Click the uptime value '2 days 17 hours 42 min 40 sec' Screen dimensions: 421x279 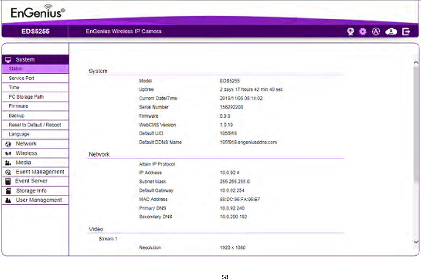251,89
